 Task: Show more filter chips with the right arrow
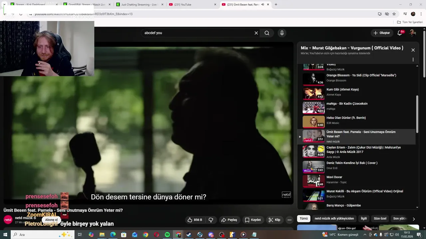pos(414,219)
